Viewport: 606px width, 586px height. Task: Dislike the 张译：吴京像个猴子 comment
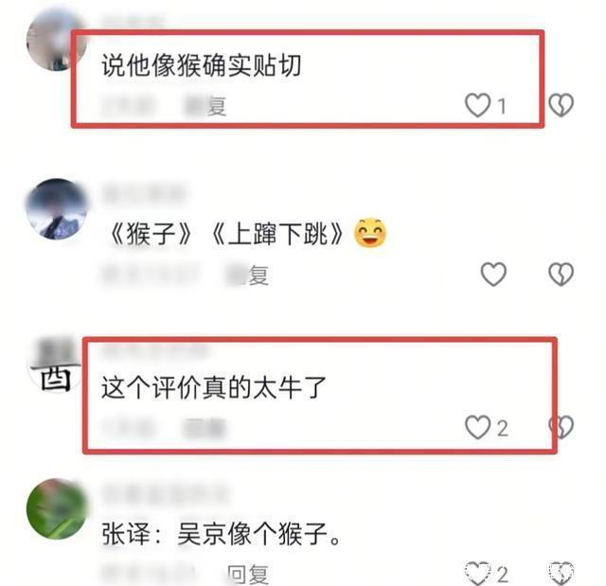click(561, 574)
